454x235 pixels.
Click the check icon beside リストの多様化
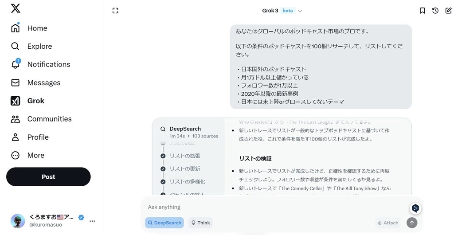point(163,182)
